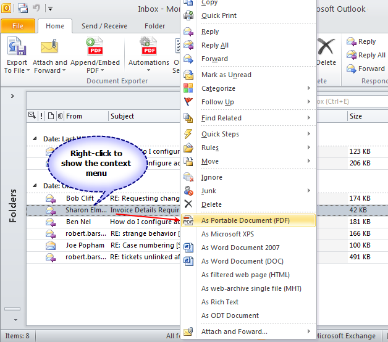Click the Rules folder icon in context menu
The height and width of the screenshot is (342, 388).
tap(188, 148)
